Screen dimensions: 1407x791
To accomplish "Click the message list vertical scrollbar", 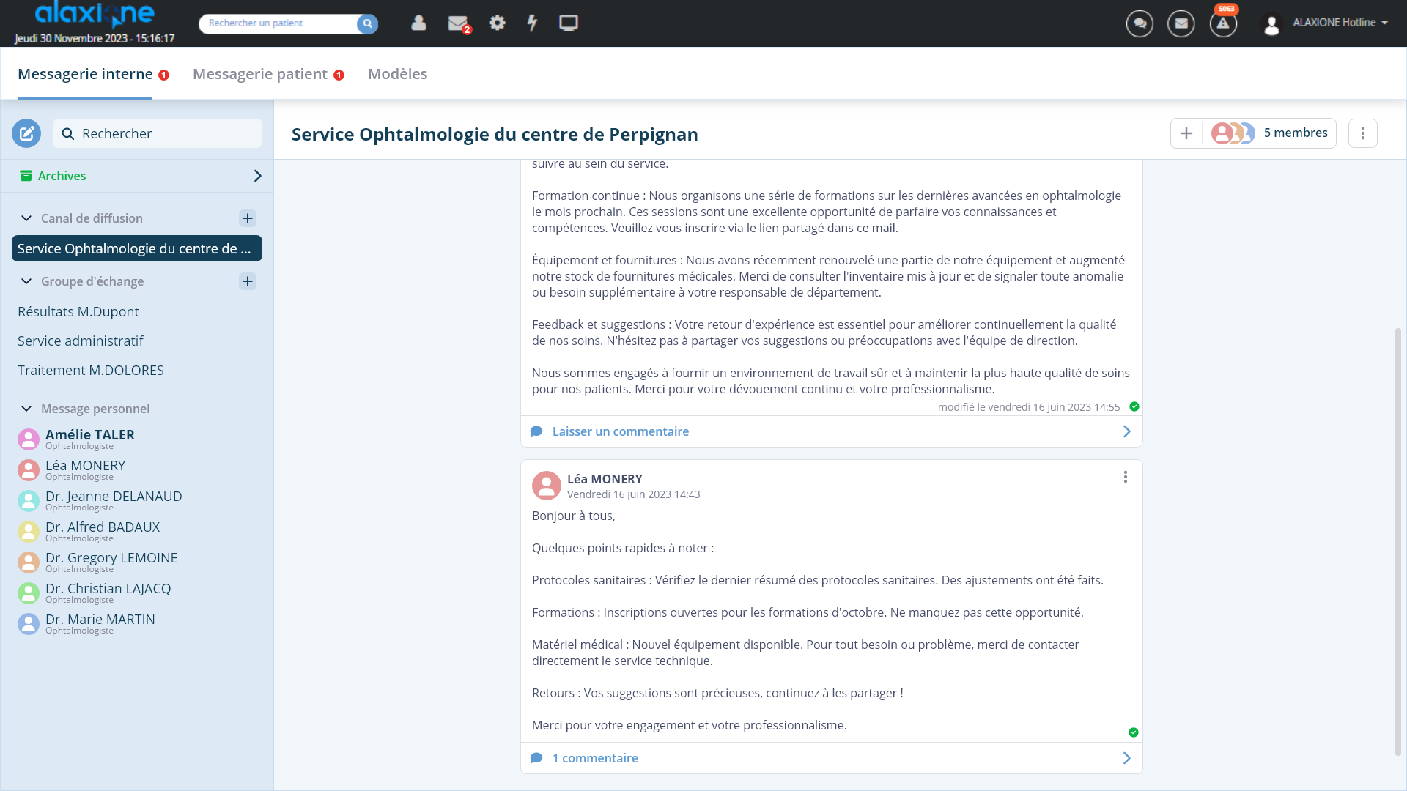I will [x=1398, y=541].
